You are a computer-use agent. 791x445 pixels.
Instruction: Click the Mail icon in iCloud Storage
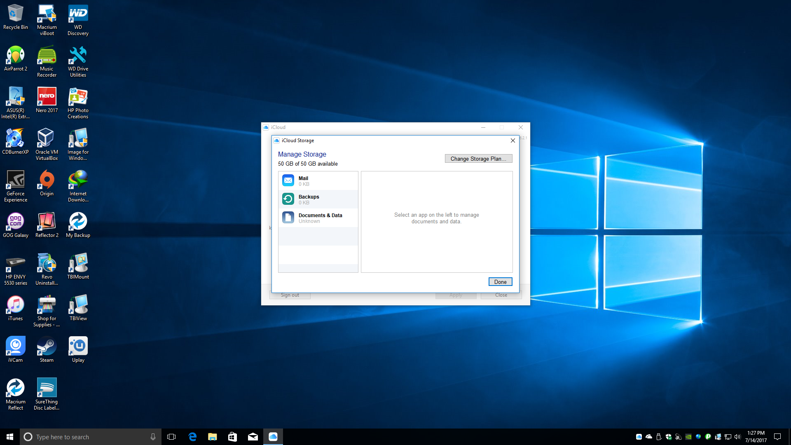point(288,180)
